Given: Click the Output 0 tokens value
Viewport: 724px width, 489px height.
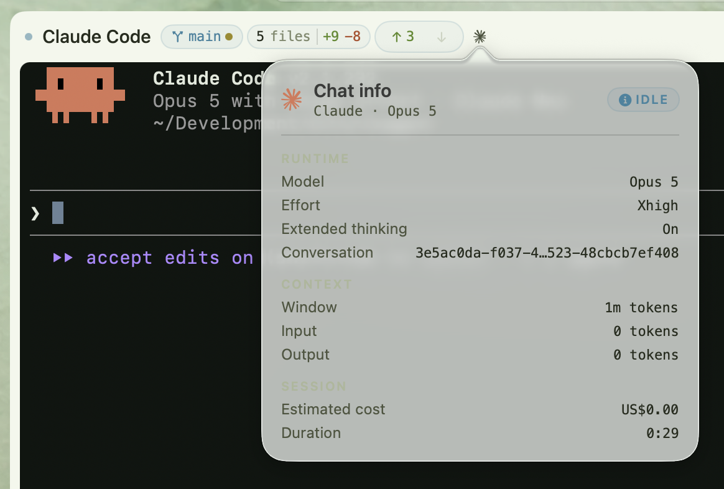Looking at the screenshot, I should click(x=646, y=355).
